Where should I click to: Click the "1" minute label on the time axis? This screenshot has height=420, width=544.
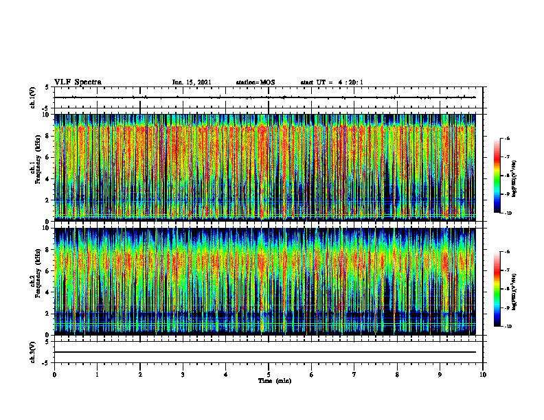pyautogui.click(x=97, y=375)
